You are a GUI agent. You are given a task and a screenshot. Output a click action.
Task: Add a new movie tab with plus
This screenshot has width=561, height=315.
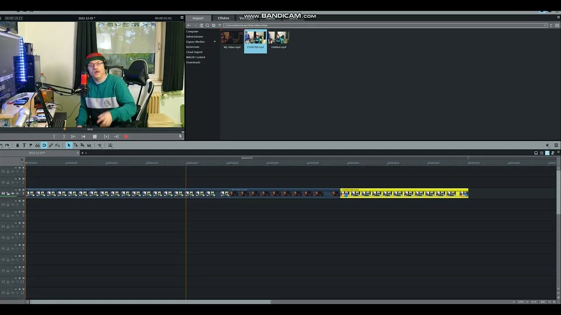82,153
